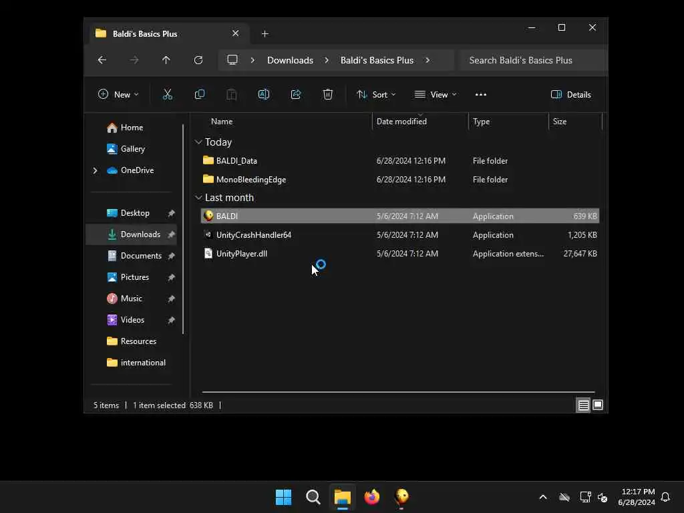Viewport: 684px width, 513px height.
Task: Open the taskbar clock and date
Action: point(637,497)
